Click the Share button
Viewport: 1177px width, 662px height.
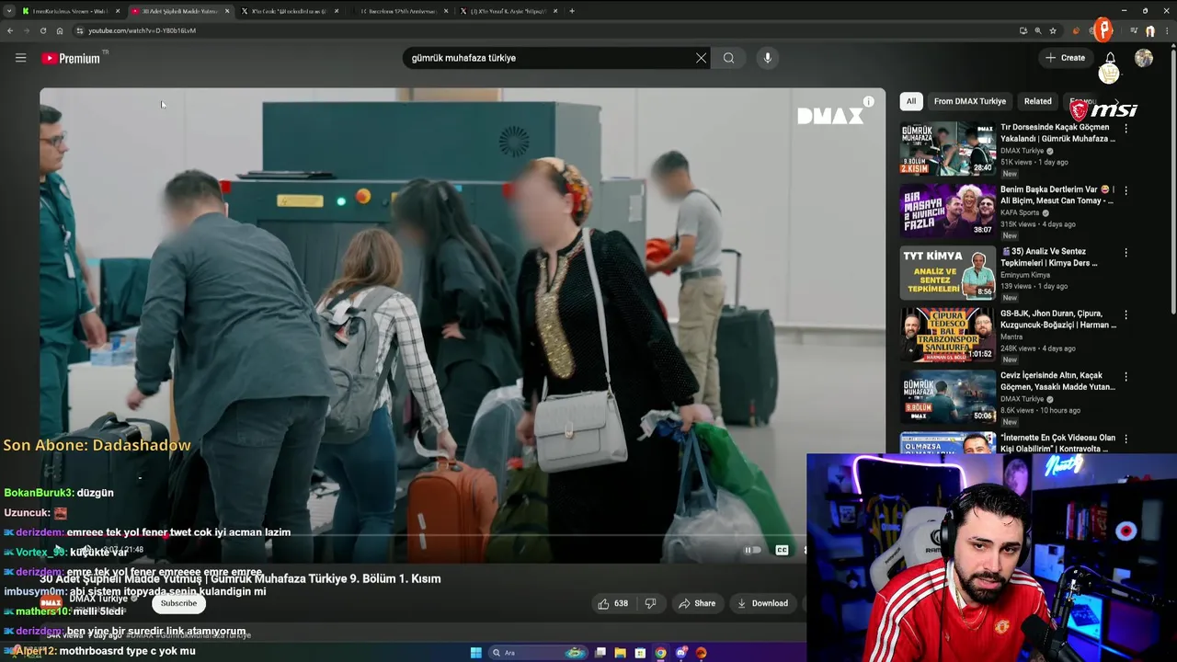[x=696, y=603]
